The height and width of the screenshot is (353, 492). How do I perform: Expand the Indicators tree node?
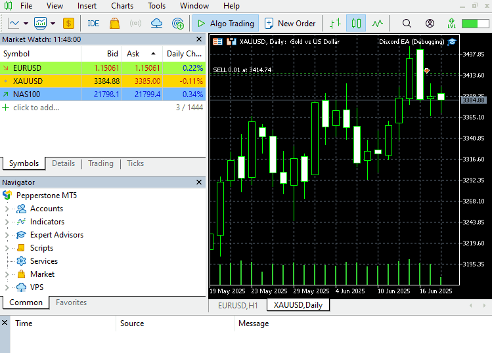7,222
